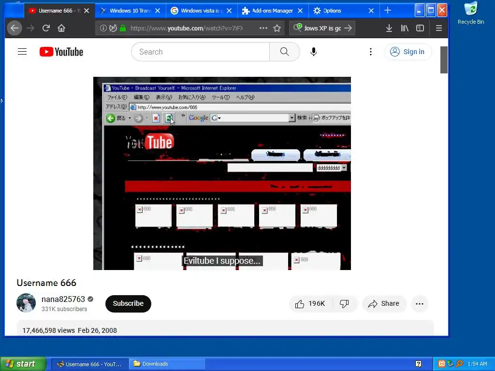Click the orange magnifier system tray icon
Screen dimensions: 495x371
(x=459, y=364)
